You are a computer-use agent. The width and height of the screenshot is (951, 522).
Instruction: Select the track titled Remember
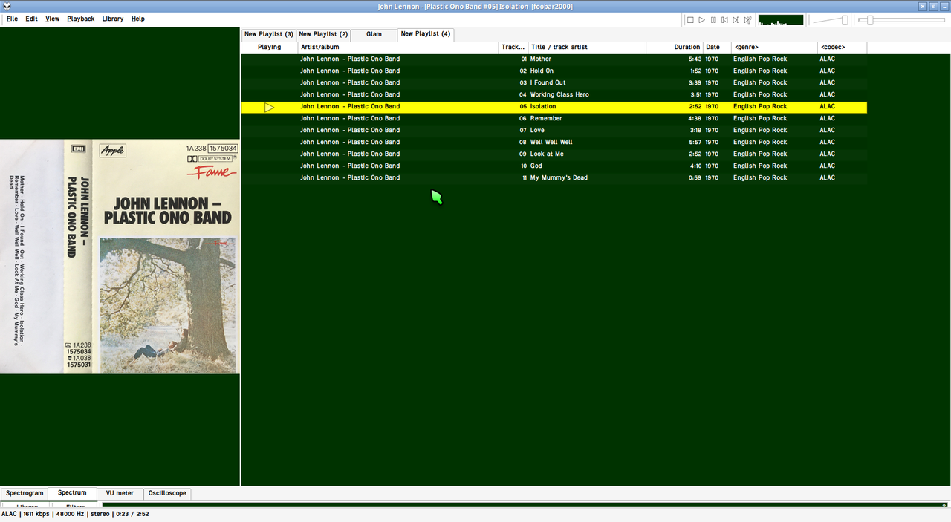click(546, 119)
